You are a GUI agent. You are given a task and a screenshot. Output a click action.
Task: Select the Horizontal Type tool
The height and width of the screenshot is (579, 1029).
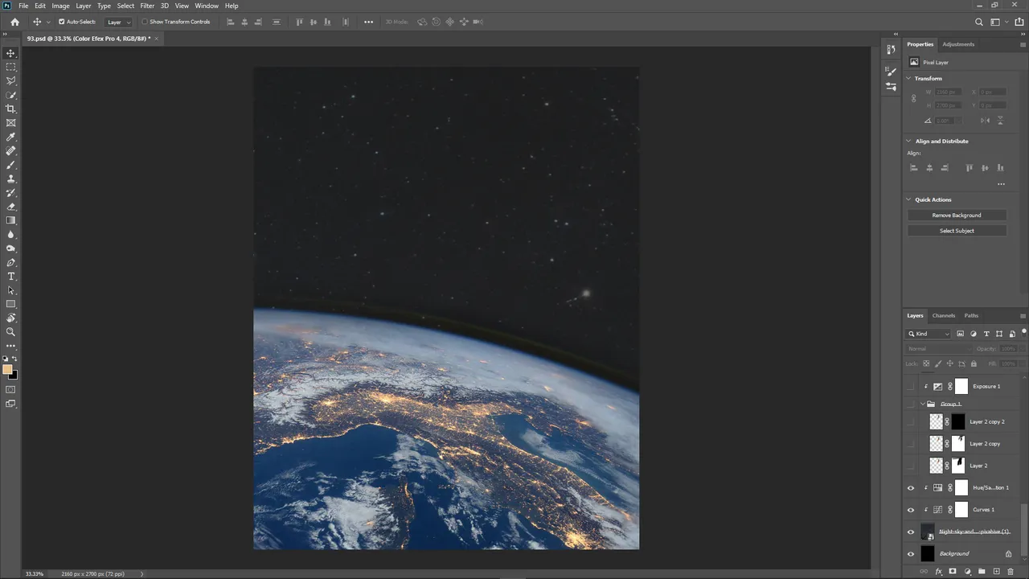pyautogui.click(x=11, y=277)
